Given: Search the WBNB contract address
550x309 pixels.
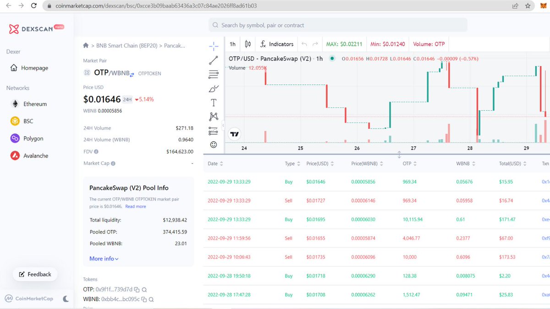Looking at the screenshot, I should click(151, 299).
